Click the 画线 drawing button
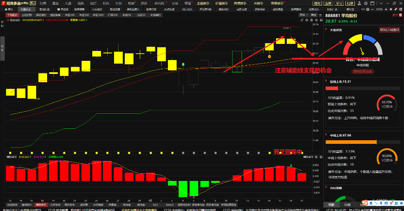 coord(314,15)
